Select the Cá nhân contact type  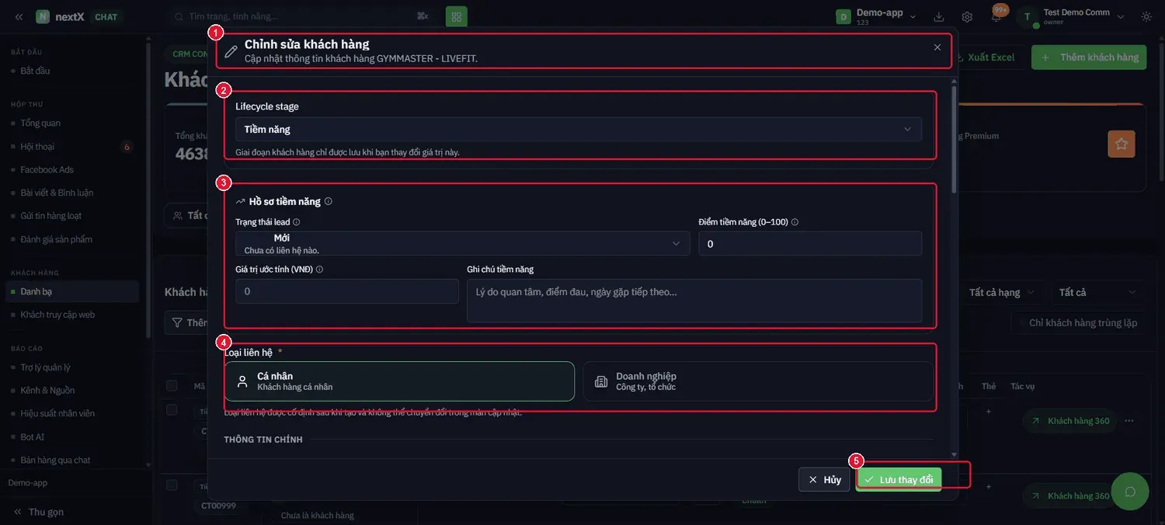[x=399, y=381]
